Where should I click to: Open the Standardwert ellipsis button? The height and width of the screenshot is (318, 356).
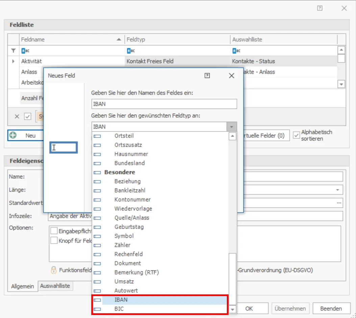tap(339, 203)
